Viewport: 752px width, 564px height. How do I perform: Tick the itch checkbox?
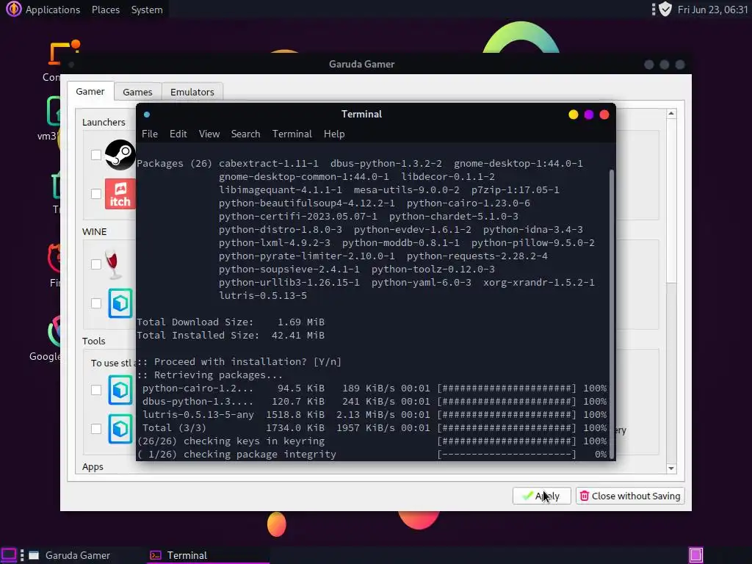[96, 194]
